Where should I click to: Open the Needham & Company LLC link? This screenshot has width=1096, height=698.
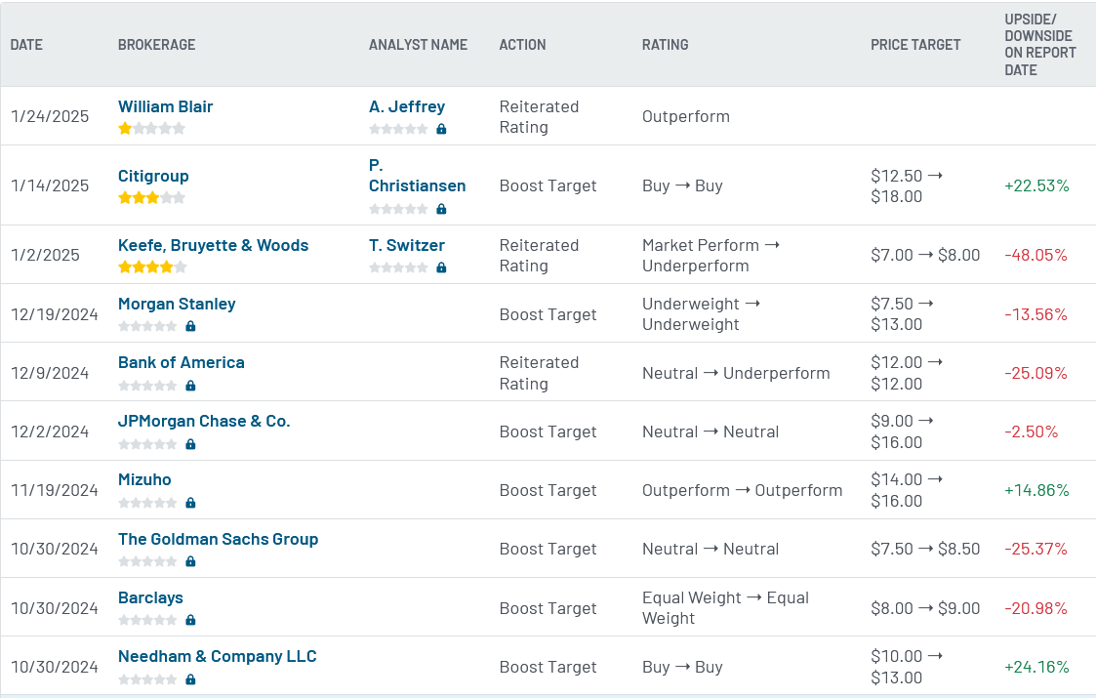pyautogui.click(x=218, y=657)
